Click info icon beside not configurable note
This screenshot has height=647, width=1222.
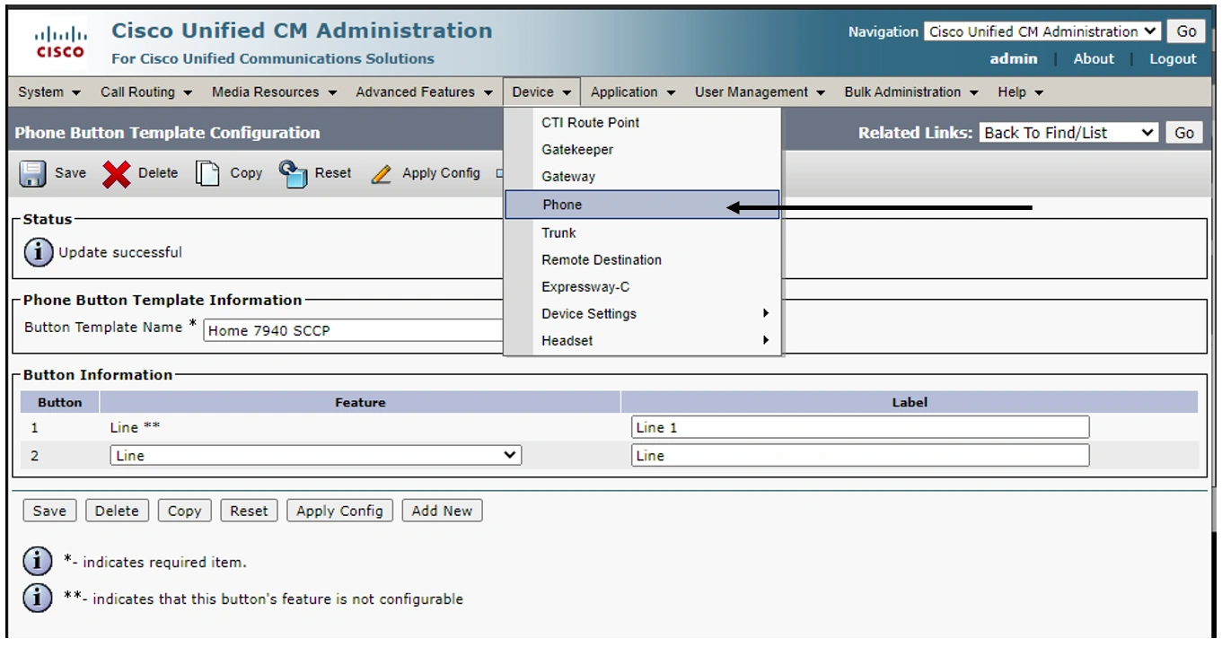[x=37, y=599]
